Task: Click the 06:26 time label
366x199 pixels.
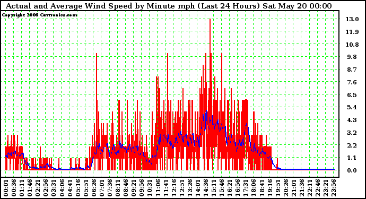Action: tap(93, 188)
